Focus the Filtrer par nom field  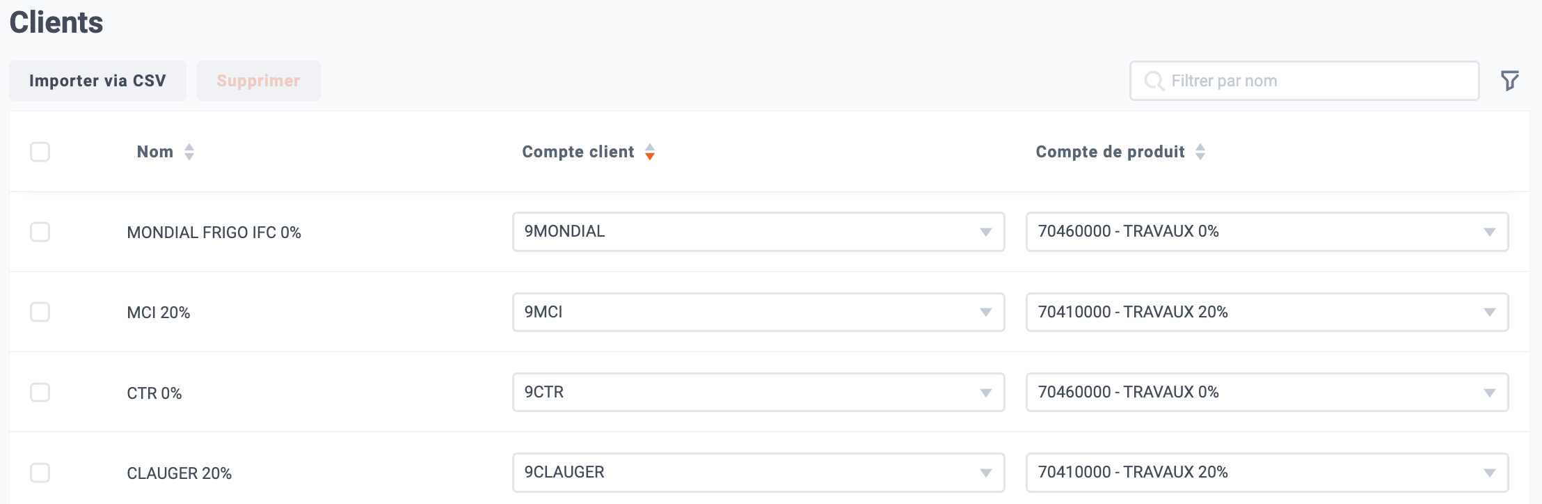(1304, 81)
